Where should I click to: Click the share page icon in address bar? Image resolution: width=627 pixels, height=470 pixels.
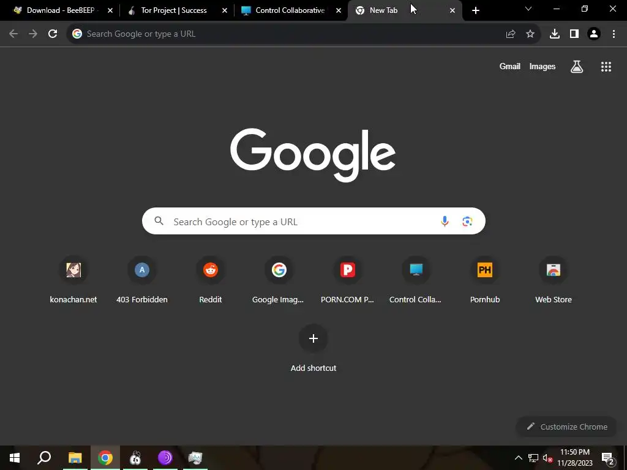[511, 34]
